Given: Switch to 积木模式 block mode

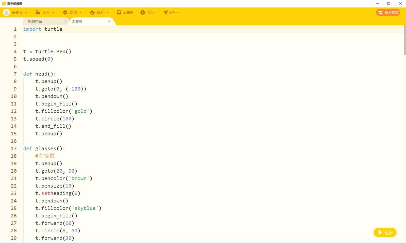Looking at the screenshot, I should [388, 12].
